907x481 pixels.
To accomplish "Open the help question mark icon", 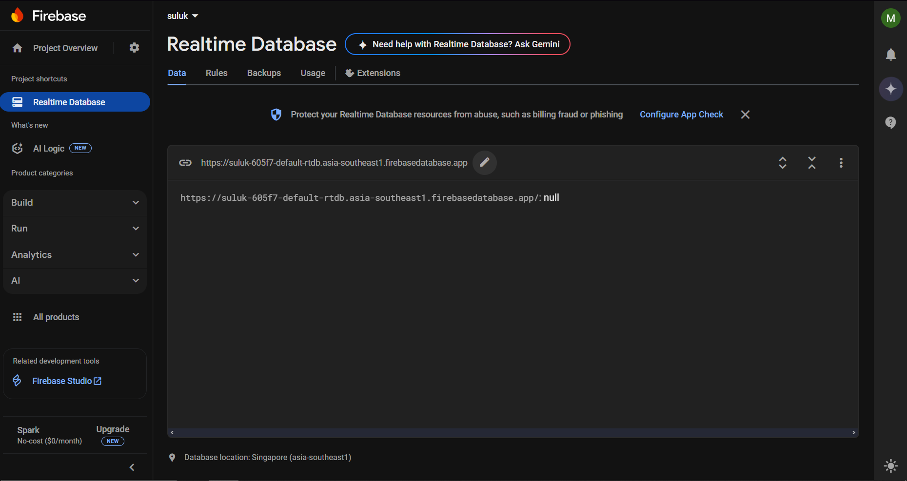I will pos(891,122).
